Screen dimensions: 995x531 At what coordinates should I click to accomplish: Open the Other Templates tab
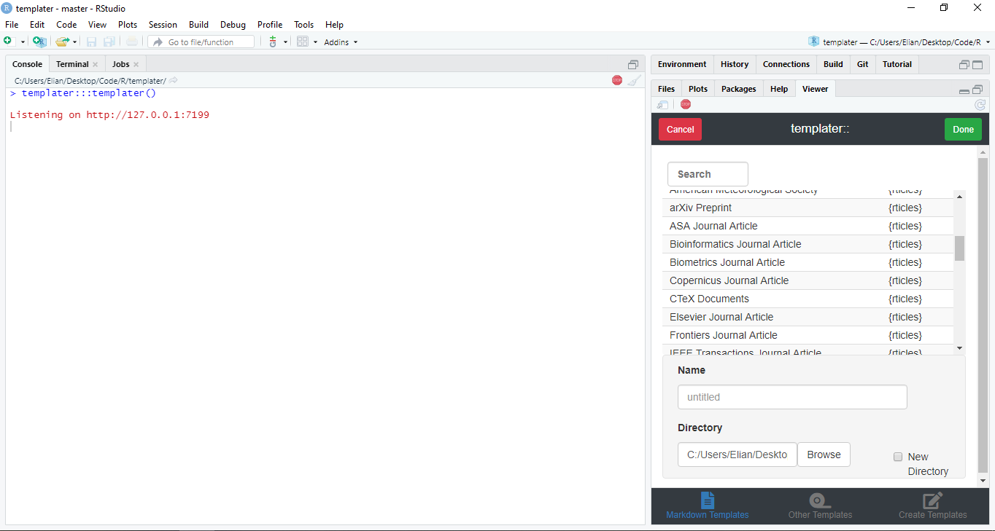pos(820,506)
